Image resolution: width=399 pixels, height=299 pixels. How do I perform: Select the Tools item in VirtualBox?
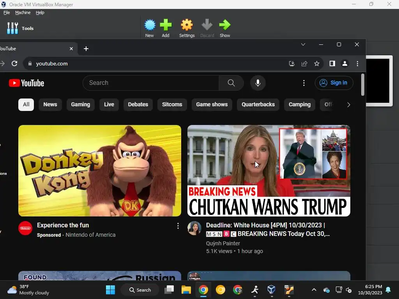20,28
